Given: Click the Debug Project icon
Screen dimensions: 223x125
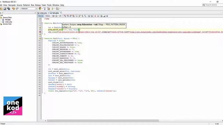Looking at the screenshot, I should click(x=57, y=9).
